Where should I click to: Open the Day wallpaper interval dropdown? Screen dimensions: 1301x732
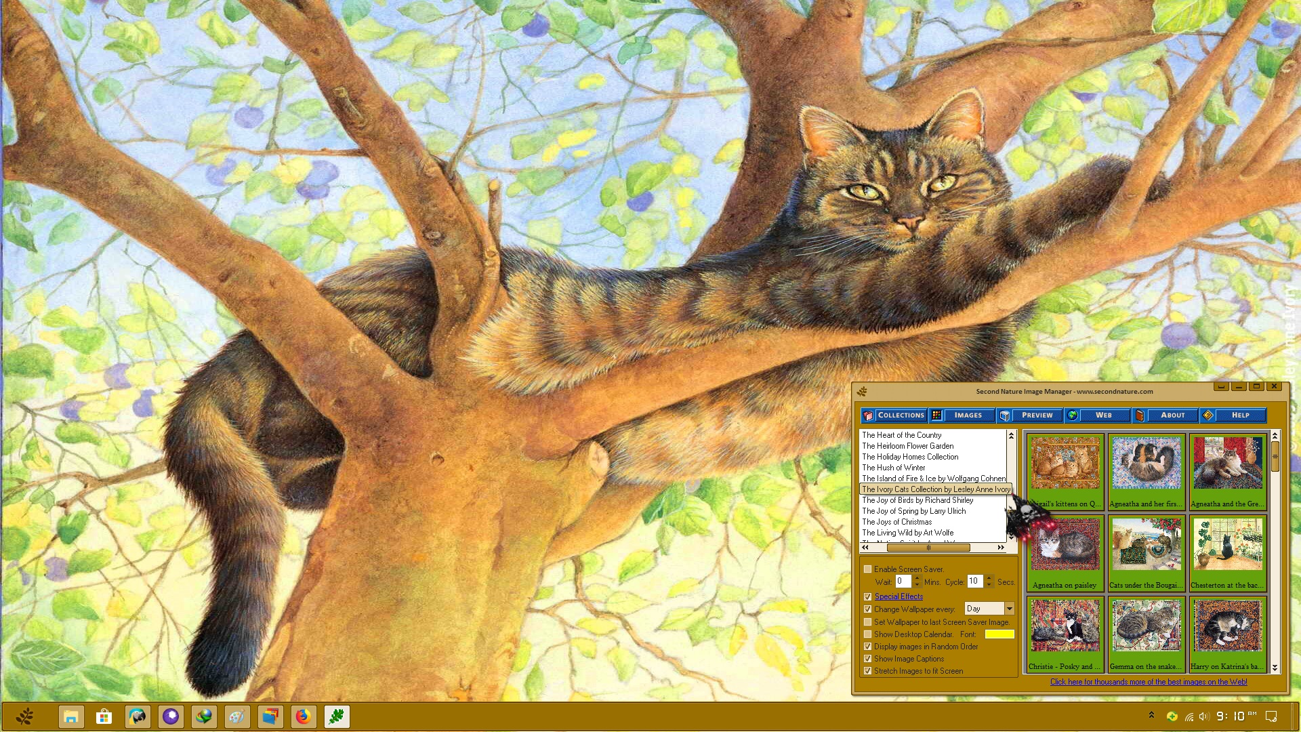click(x=1010, y=609)
